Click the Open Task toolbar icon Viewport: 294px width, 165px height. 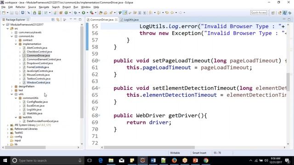(105, 13)
